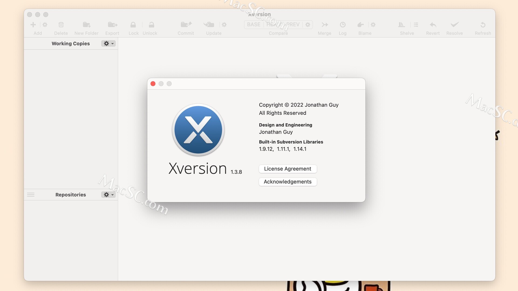Open Acknowledgements in the About dialog

(x=288, y=182)
